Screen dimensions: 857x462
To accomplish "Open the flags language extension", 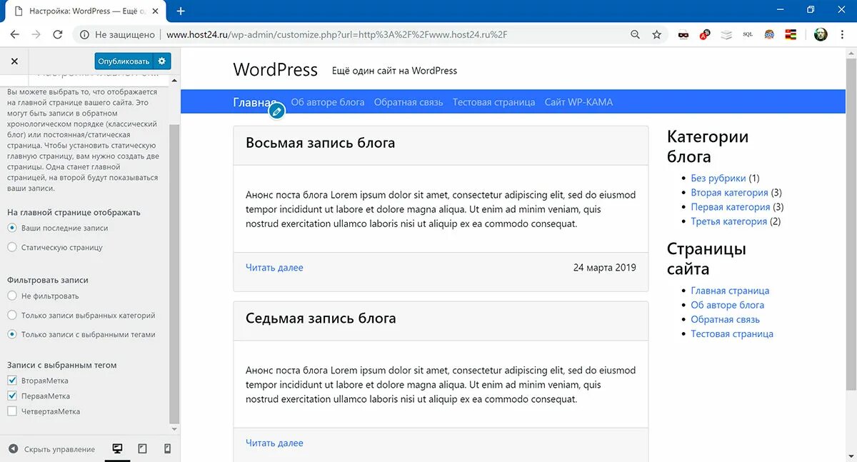I will click(791, 34).
